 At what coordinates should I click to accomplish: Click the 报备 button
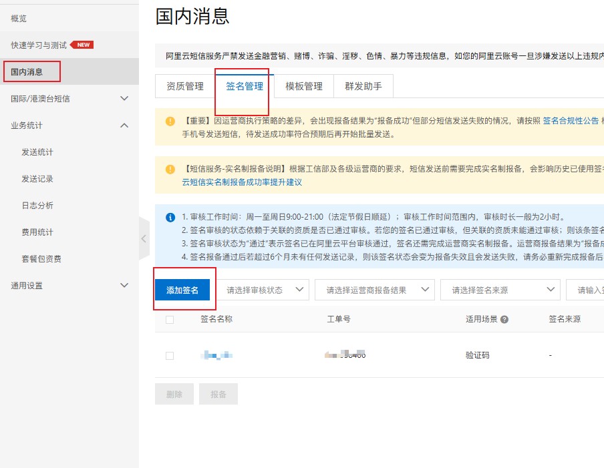[218, 394]
